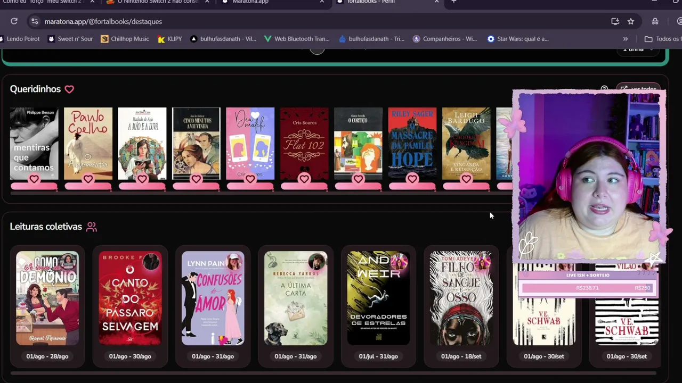Open site info icon in address bar
Screen dimensions: 682x383
coord(35,21)
